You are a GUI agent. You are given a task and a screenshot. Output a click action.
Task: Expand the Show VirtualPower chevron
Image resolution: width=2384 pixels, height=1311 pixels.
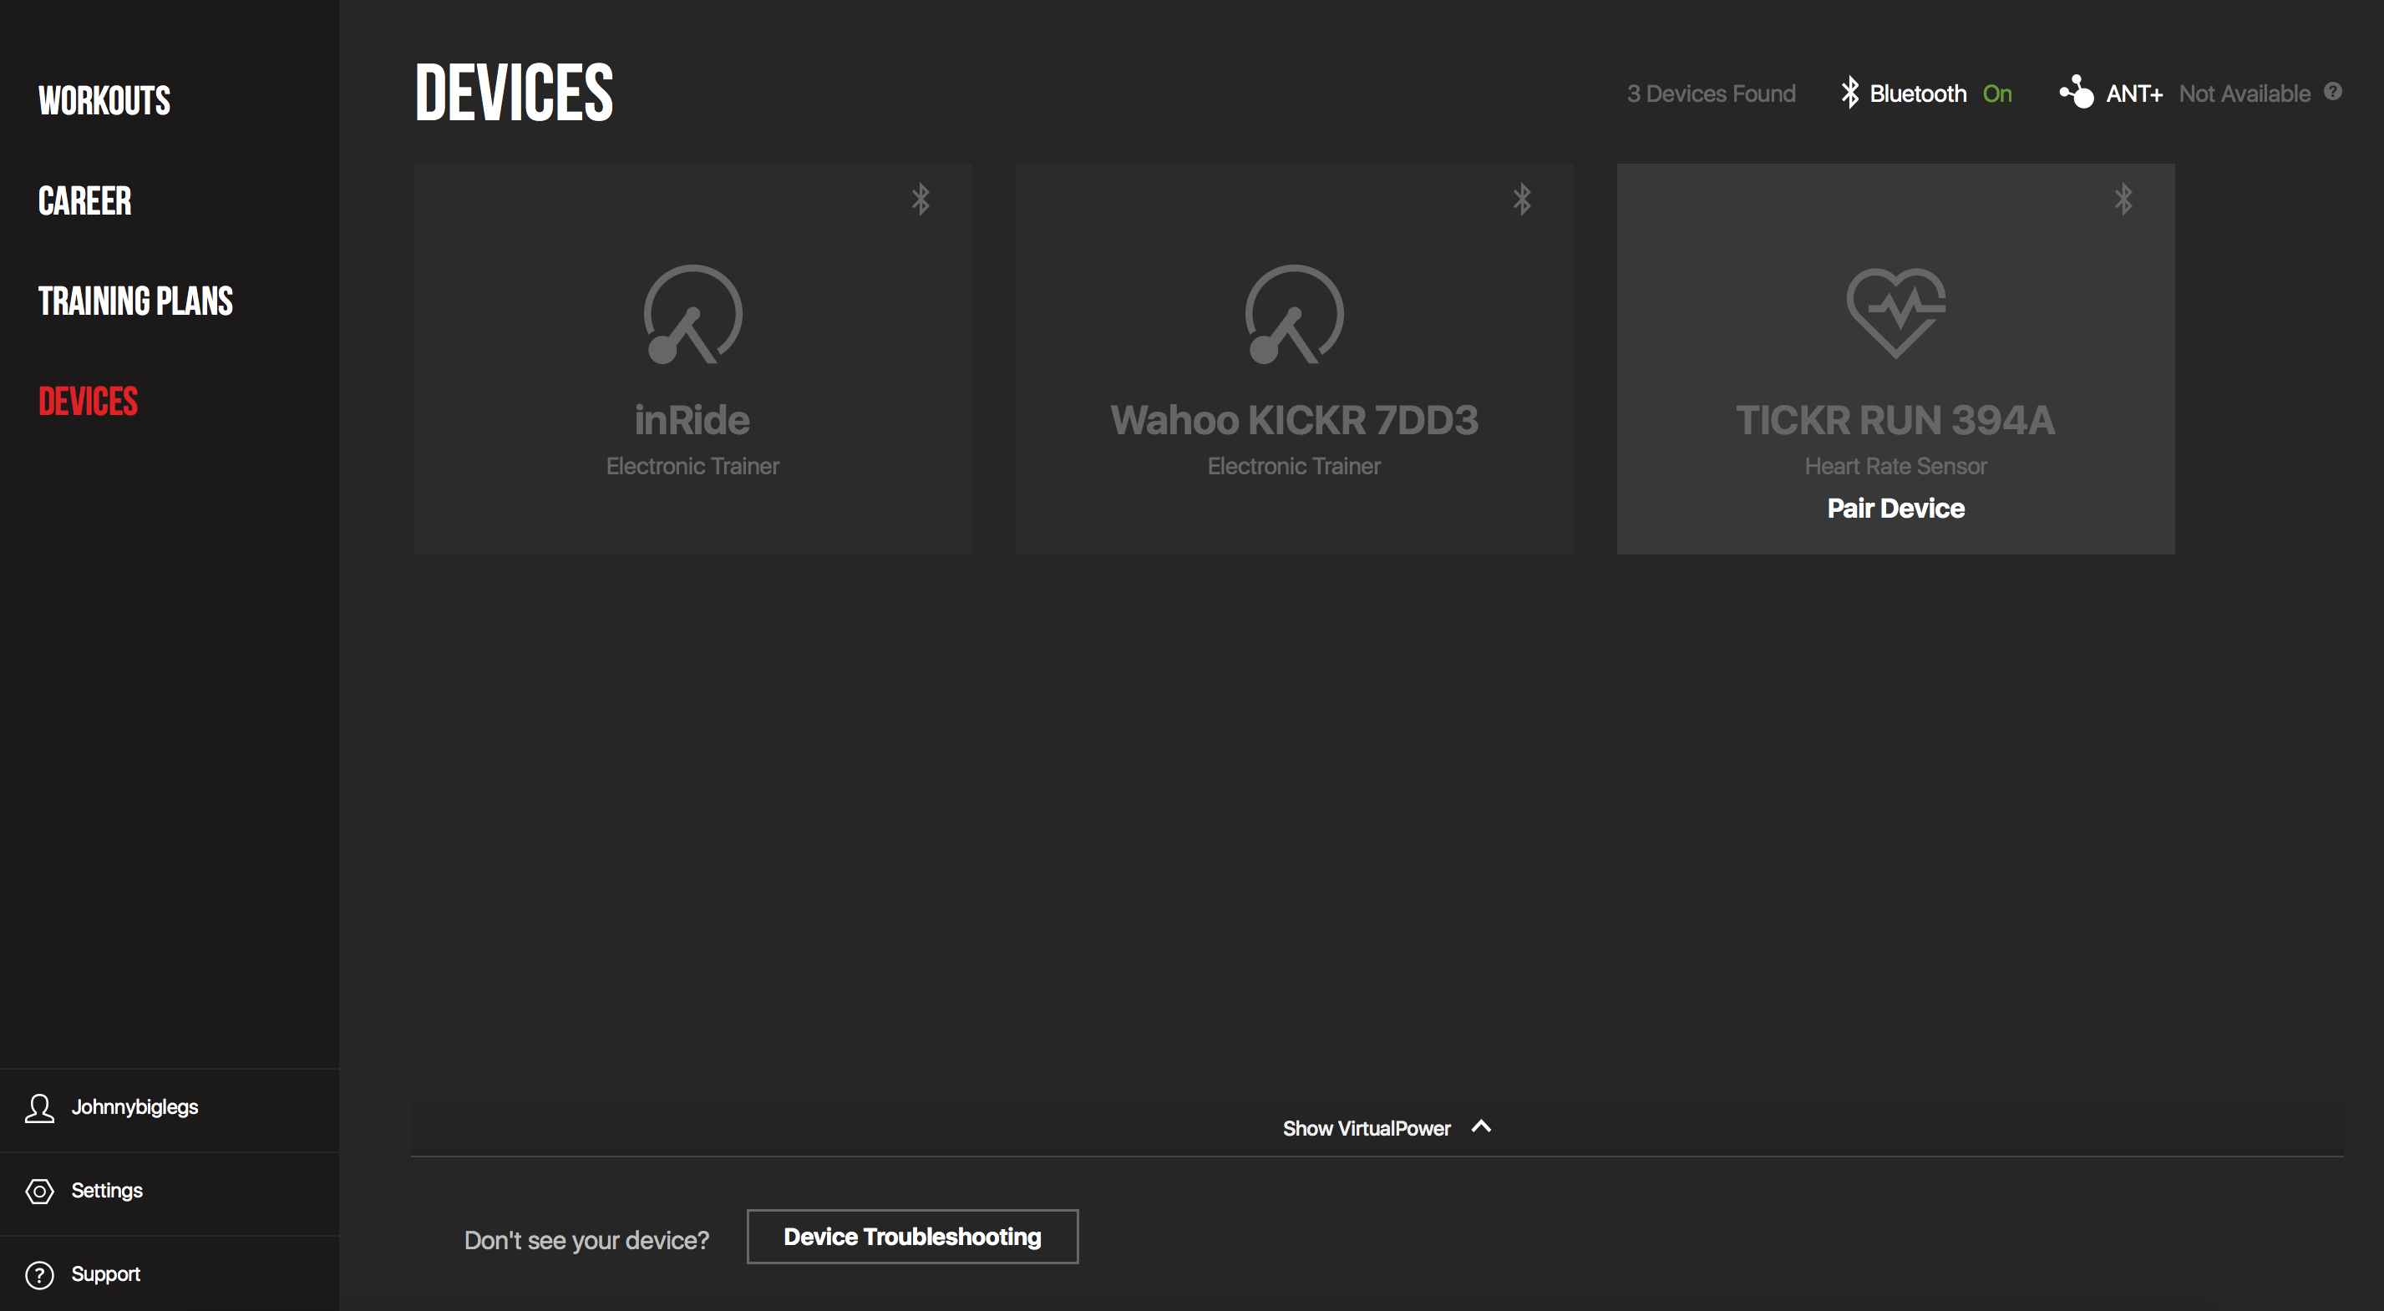tap(1481, 1127)
